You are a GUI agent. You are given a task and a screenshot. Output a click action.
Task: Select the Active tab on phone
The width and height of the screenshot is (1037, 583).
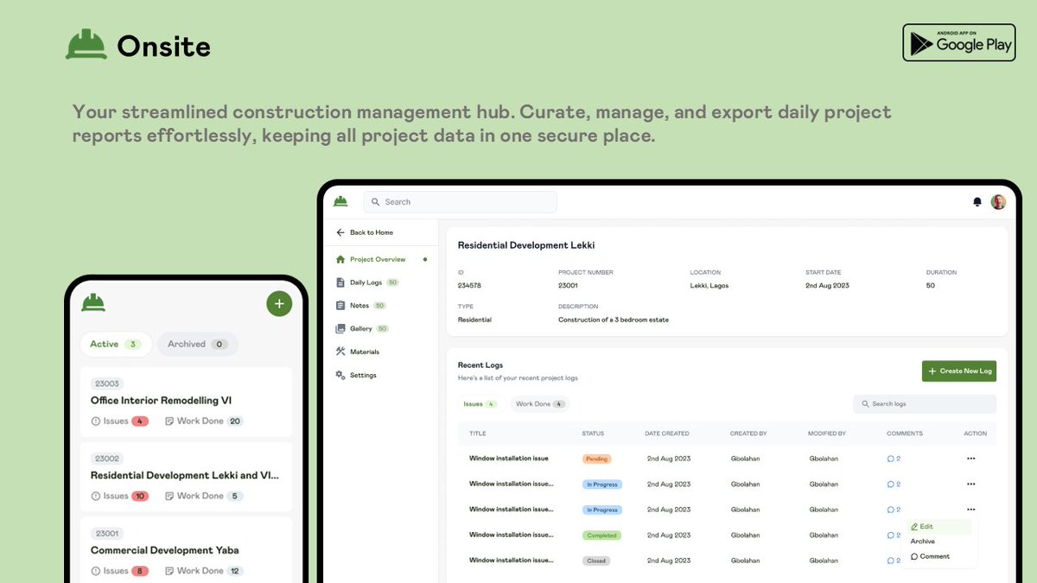(x=116, y=344)
